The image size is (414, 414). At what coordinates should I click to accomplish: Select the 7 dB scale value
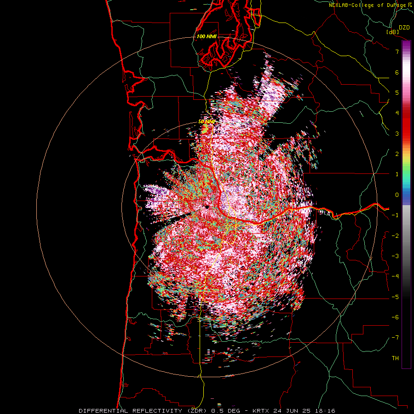tap(397, 52)
